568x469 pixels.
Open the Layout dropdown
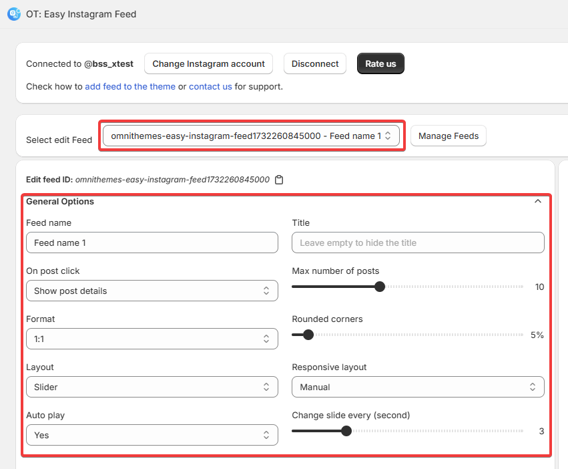click(152, 387)
